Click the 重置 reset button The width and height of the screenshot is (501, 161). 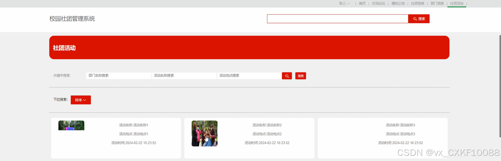coord(300,76)
